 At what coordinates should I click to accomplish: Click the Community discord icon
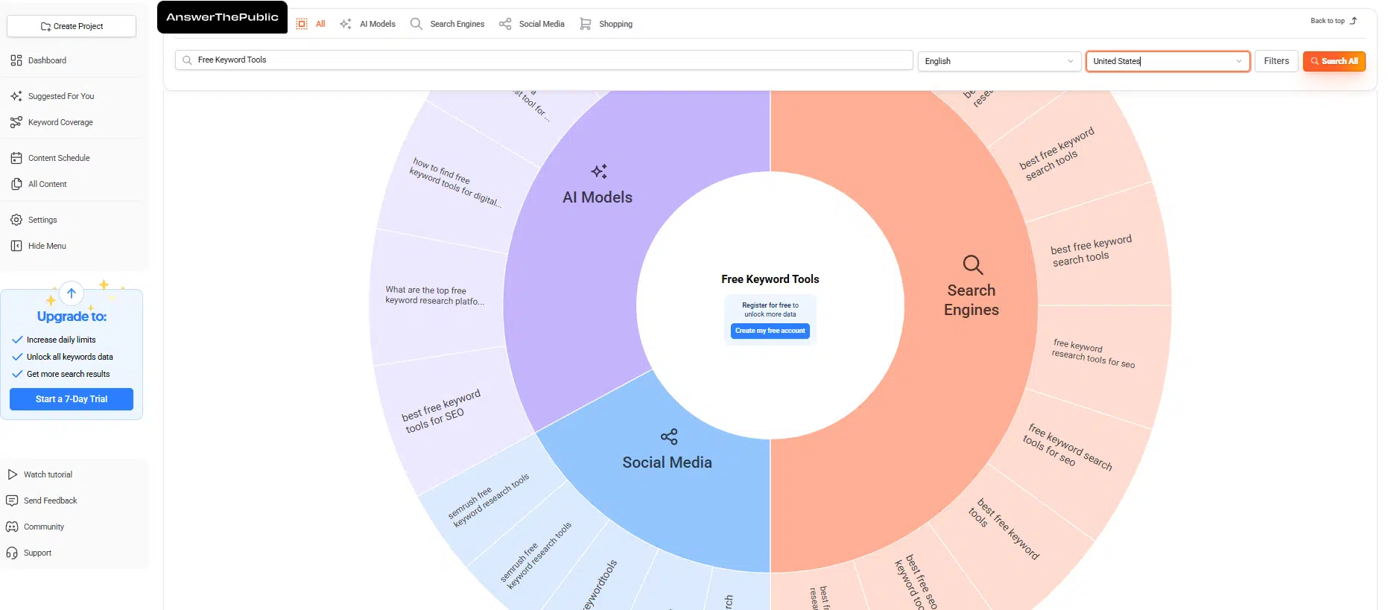(12, 527)
